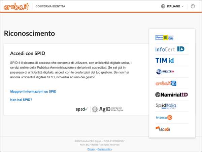Click the globe language icon
202x152 pixels.
pos(163,6)
